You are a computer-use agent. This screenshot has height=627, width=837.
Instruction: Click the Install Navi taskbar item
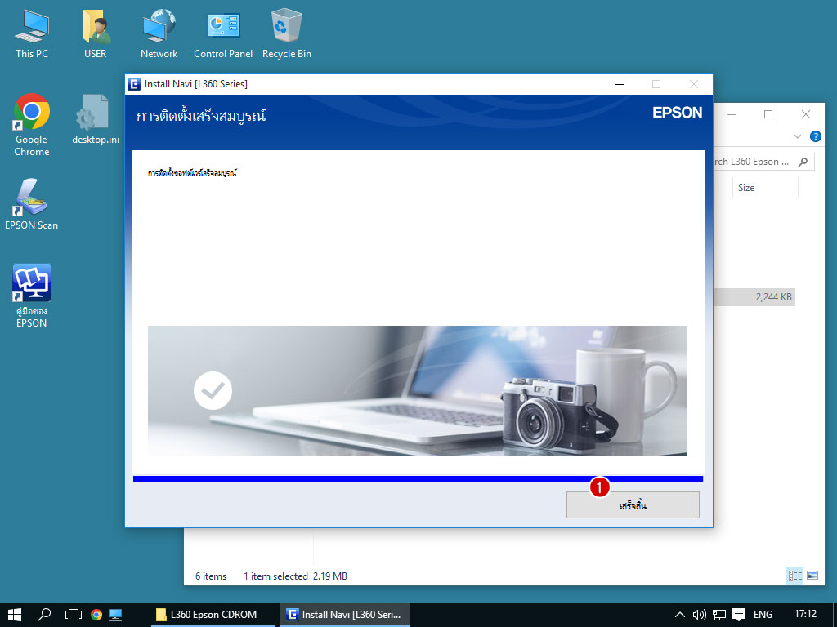pos(344,614)
